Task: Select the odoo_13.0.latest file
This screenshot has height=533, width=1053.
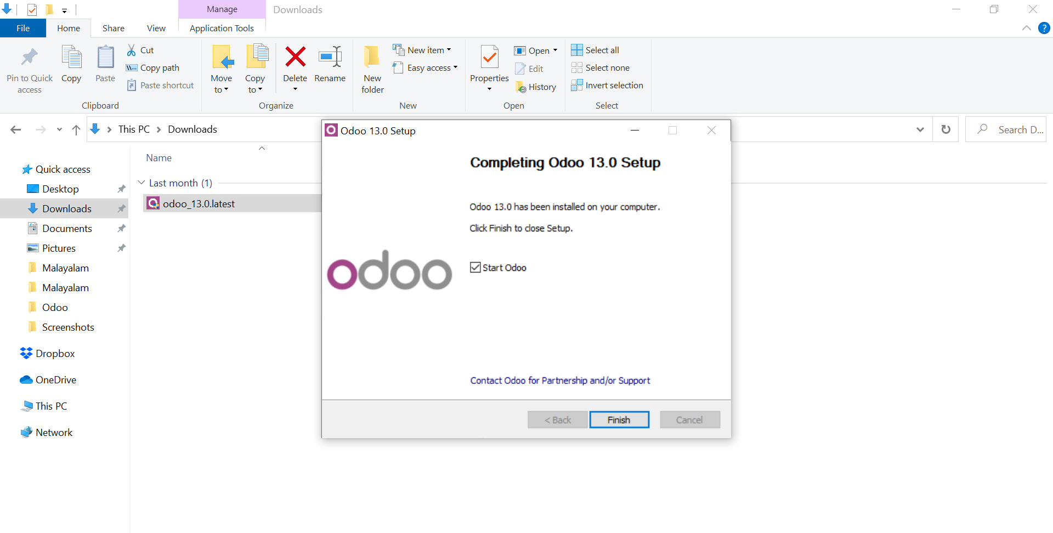Action: [199, 204]
